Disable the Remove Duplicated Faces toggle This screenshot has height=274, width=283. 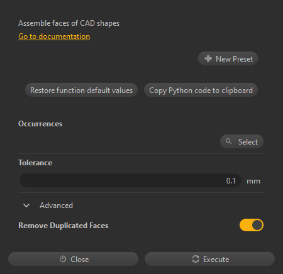(252, 225)
